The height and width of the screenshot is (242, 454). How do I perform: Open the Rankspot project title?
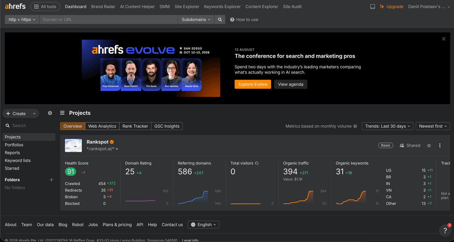97,142
